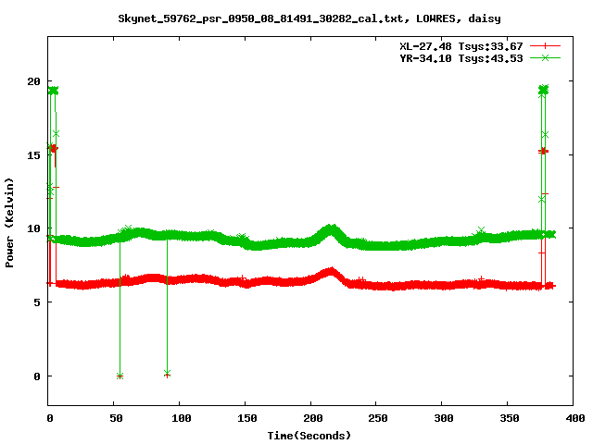
Task: Click the green calibration spike cluster near 19 at the right end
Action: click(x=544, y=90)
